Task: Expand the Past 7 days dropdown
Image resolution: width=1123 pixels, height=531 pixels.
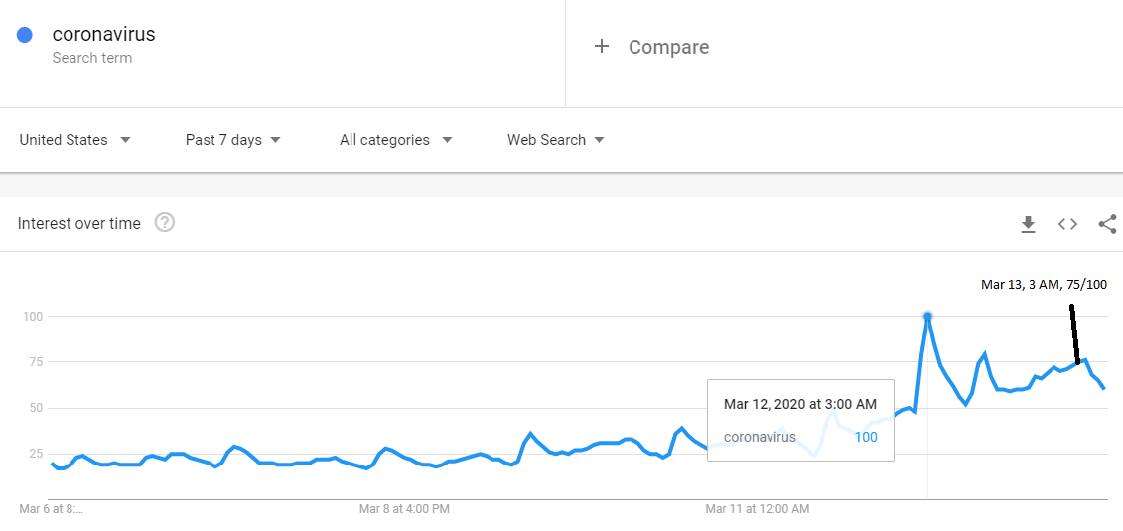Action: click(x=232, y=140)
